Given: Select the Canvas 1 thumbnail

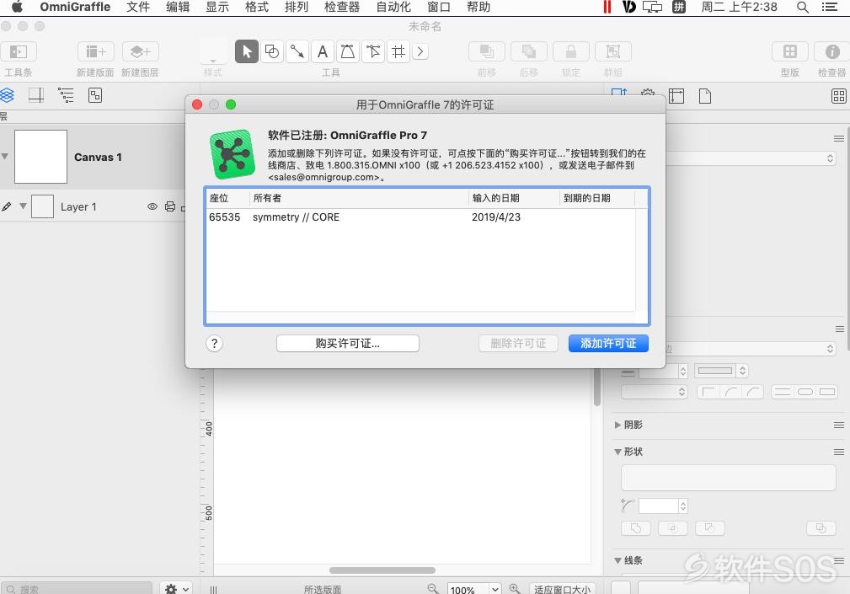Looking at the screenshot, I should (x=40, y=157).
